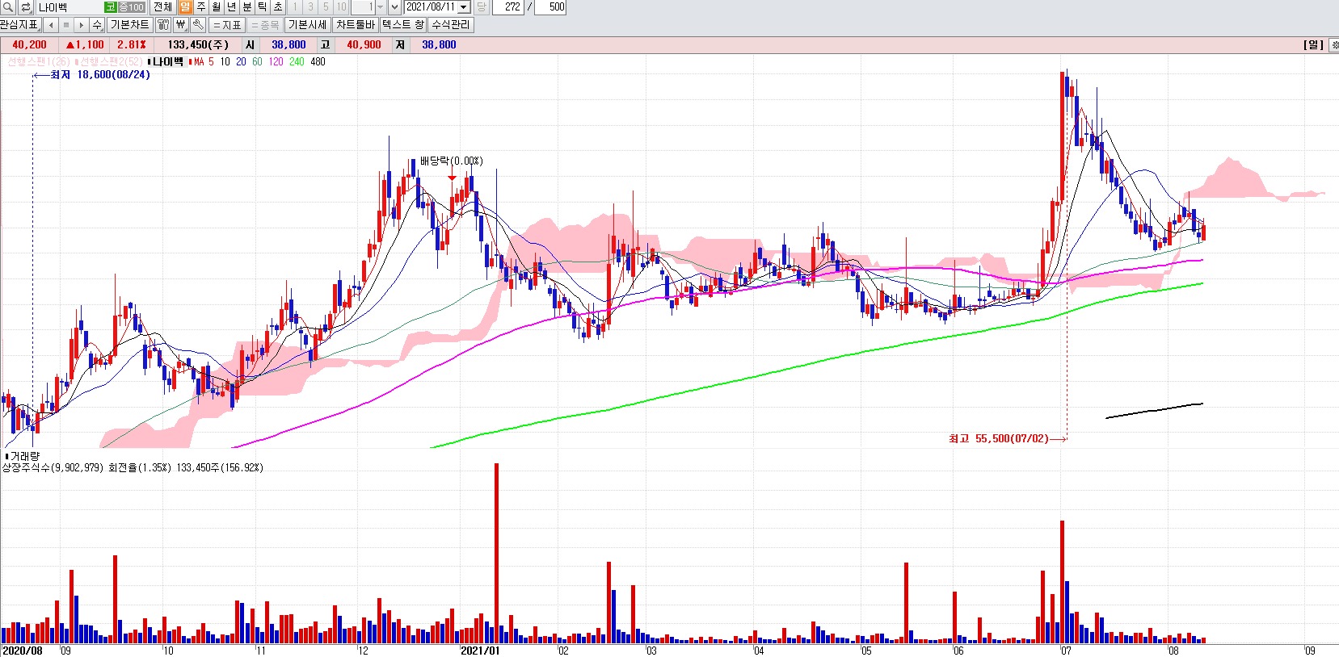Click the 최저 18,600(08/24) low label
Viewport: 1339px width, 657px height.
tap(100, 74)
